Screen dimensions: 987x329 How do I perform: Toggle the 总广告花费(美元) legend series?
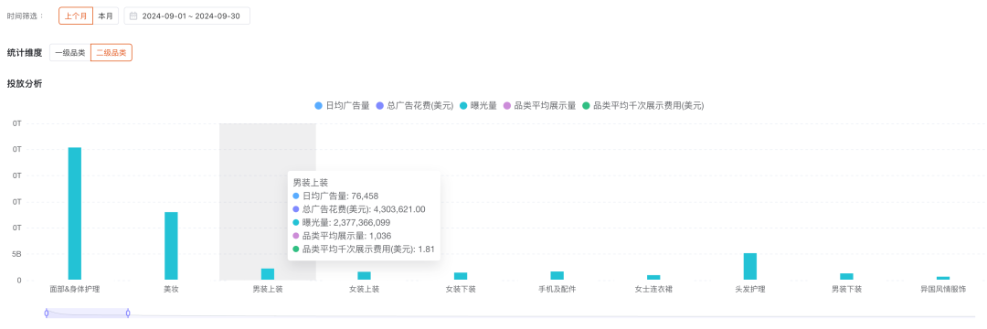click(x=415, y=106)
